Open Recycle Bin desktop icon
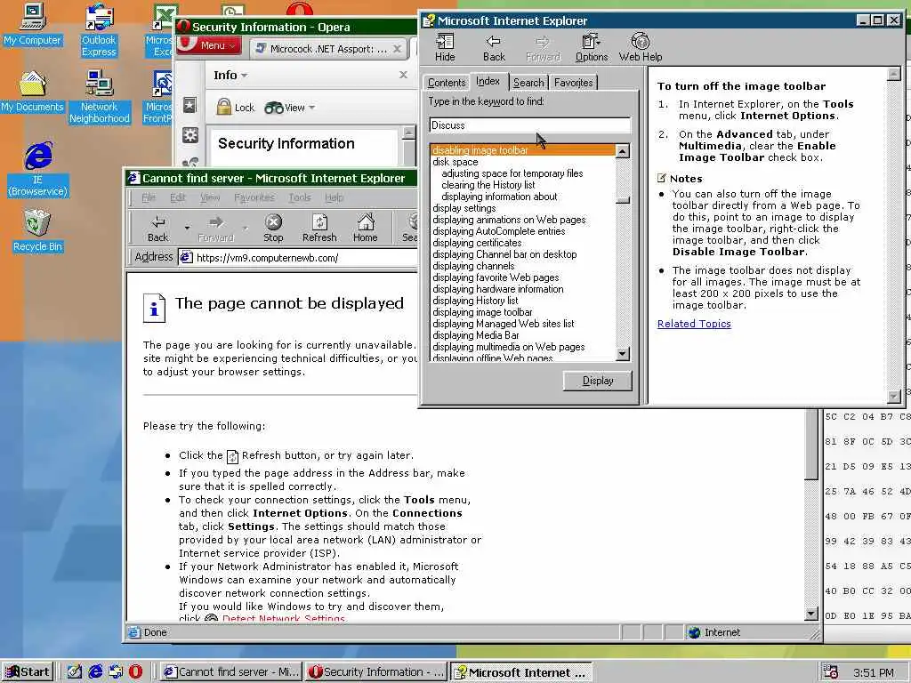Image resolution: width=911 pixels, height=683 pixels. (x=37, y=231)
